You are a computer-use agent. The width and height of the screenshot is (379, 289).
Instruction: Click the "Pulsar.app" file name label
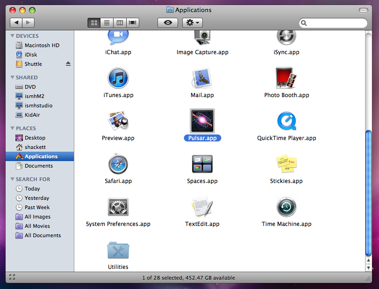tap(202, 138)
